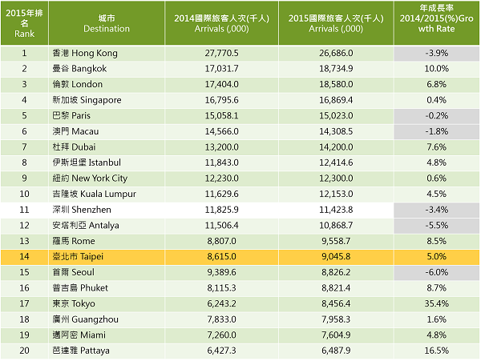Image resolution: width=481 pixels, height=361 pixels.
Task: Click Miami's 2014 value 7,260.0
Action: 221,335
